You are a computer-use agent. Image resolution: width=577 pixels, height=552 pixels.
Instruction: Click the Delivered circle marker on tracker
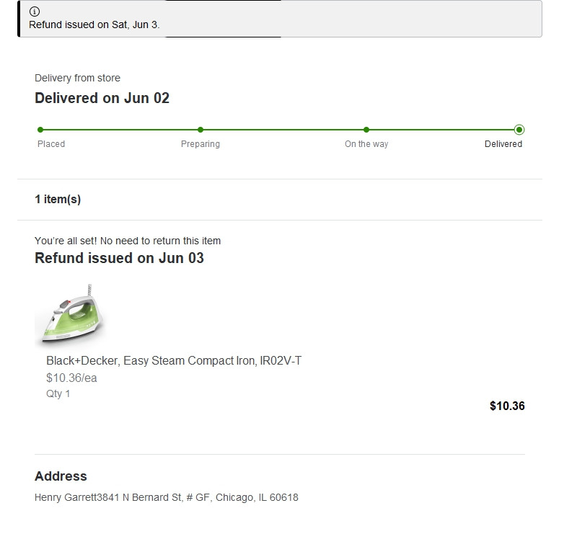pos(519,130)
